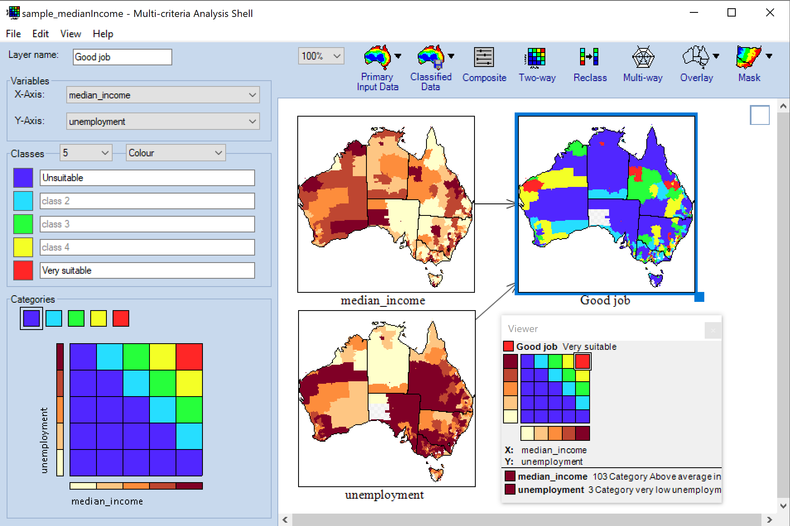
Task: Click the purple Unsuitable class colour swatch
Action: [x=23, y=178]
